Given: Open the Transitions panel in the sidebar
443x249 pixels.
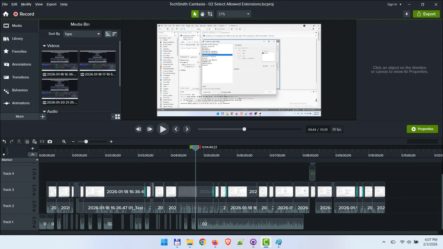Looking at the screenshot, I should coord(19,77).
